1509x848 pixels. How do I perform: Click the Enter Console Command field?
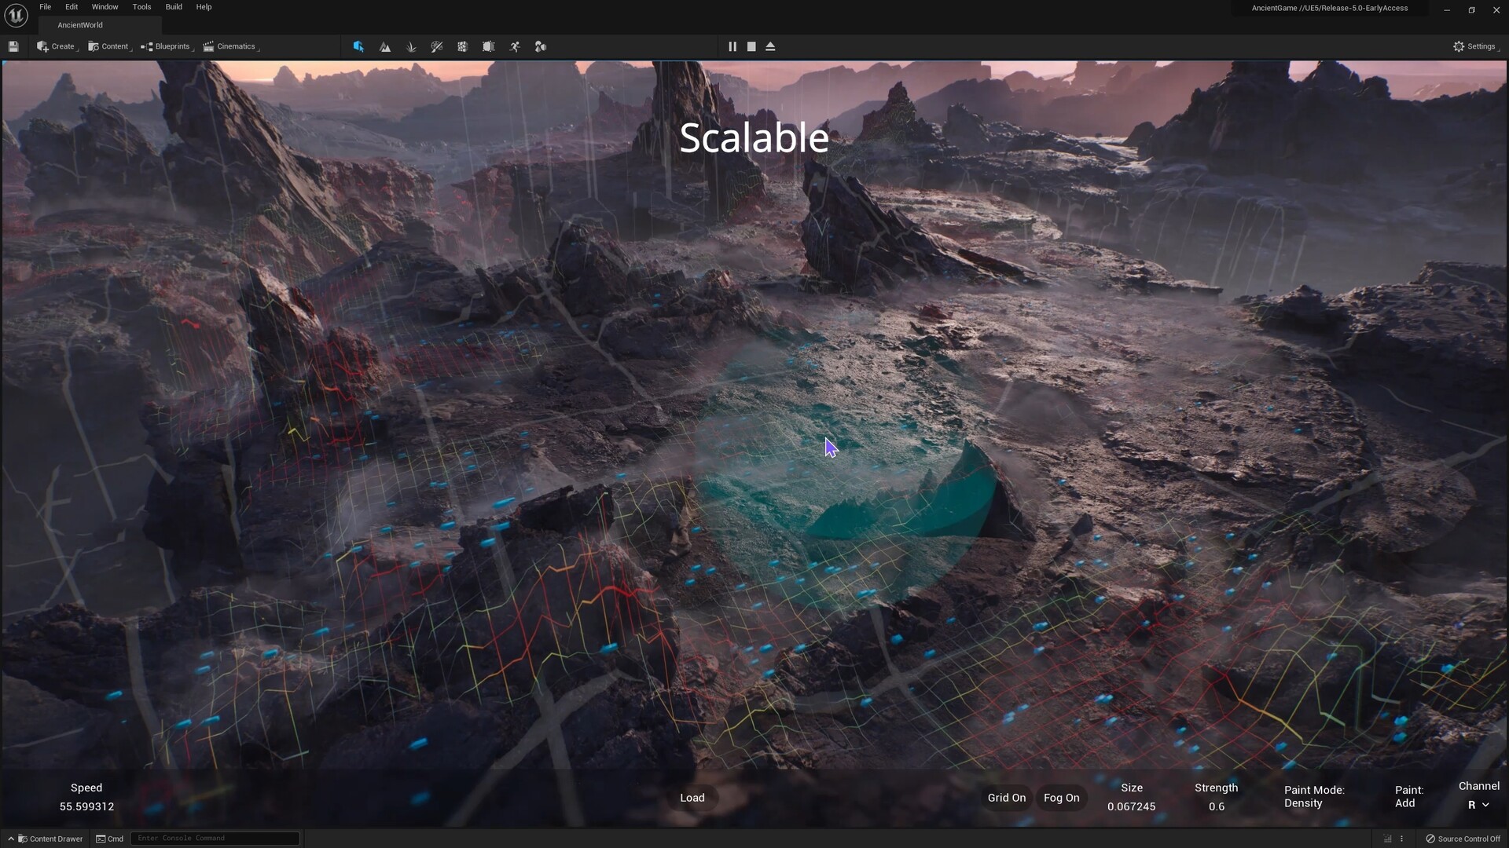[215, 838]
